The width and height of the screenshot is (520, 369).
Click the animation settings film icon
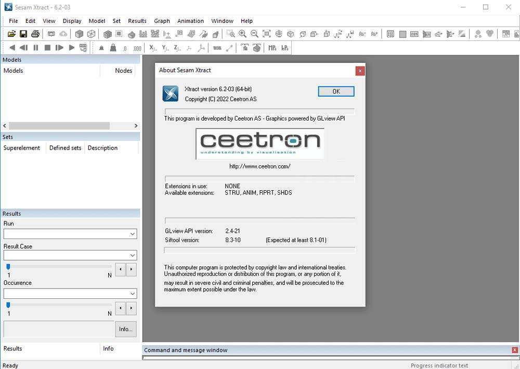point(83,48)
